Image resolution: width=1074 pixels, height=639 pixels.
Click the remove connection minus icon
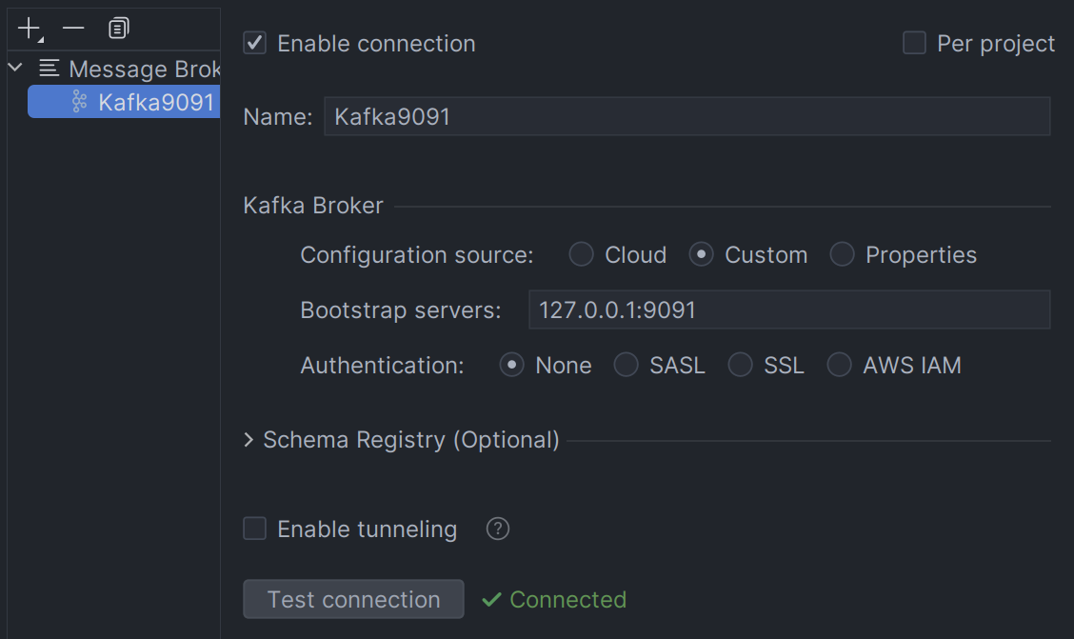[73, 29]
